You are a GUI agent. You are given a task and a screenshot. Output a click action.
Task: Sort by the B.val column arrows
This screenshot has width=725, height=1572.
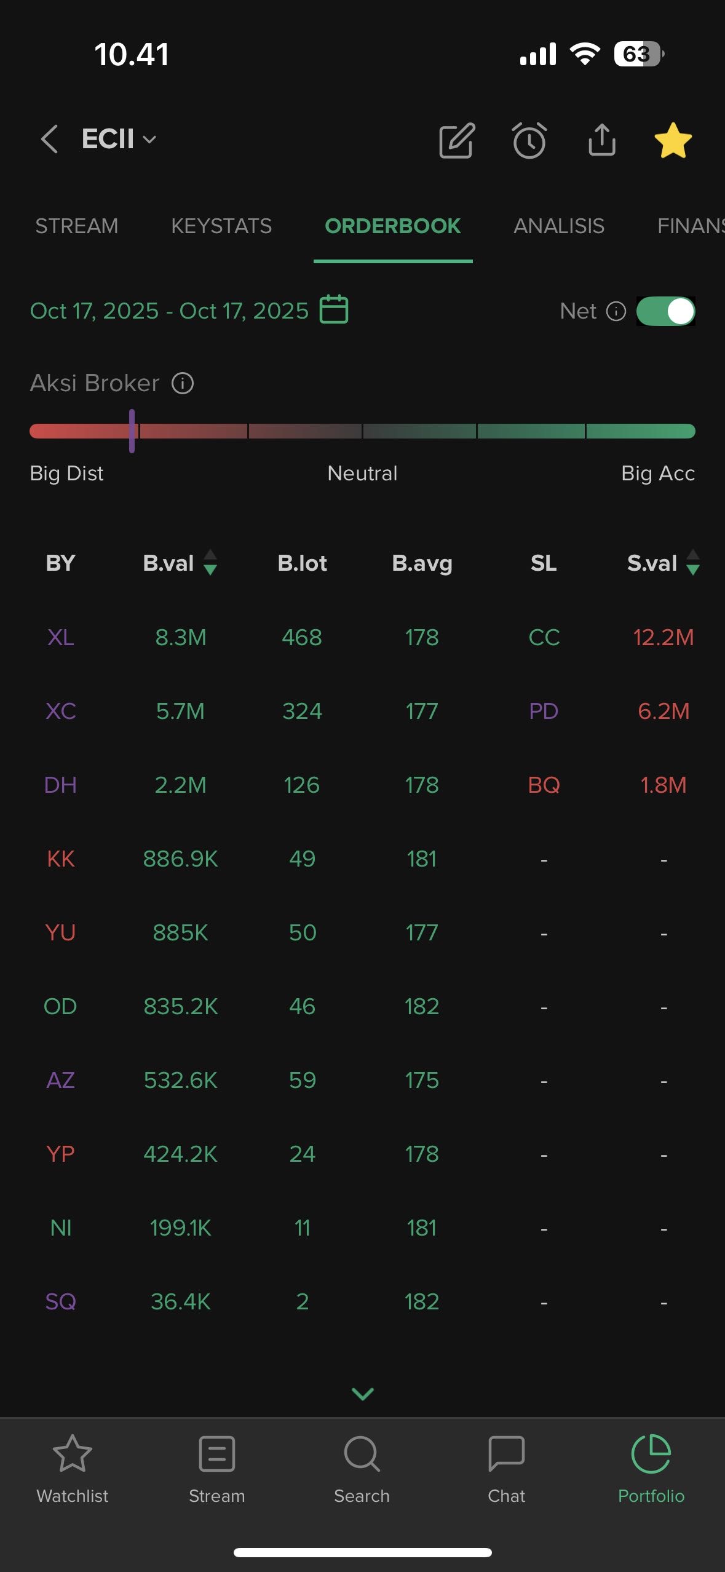210,563
